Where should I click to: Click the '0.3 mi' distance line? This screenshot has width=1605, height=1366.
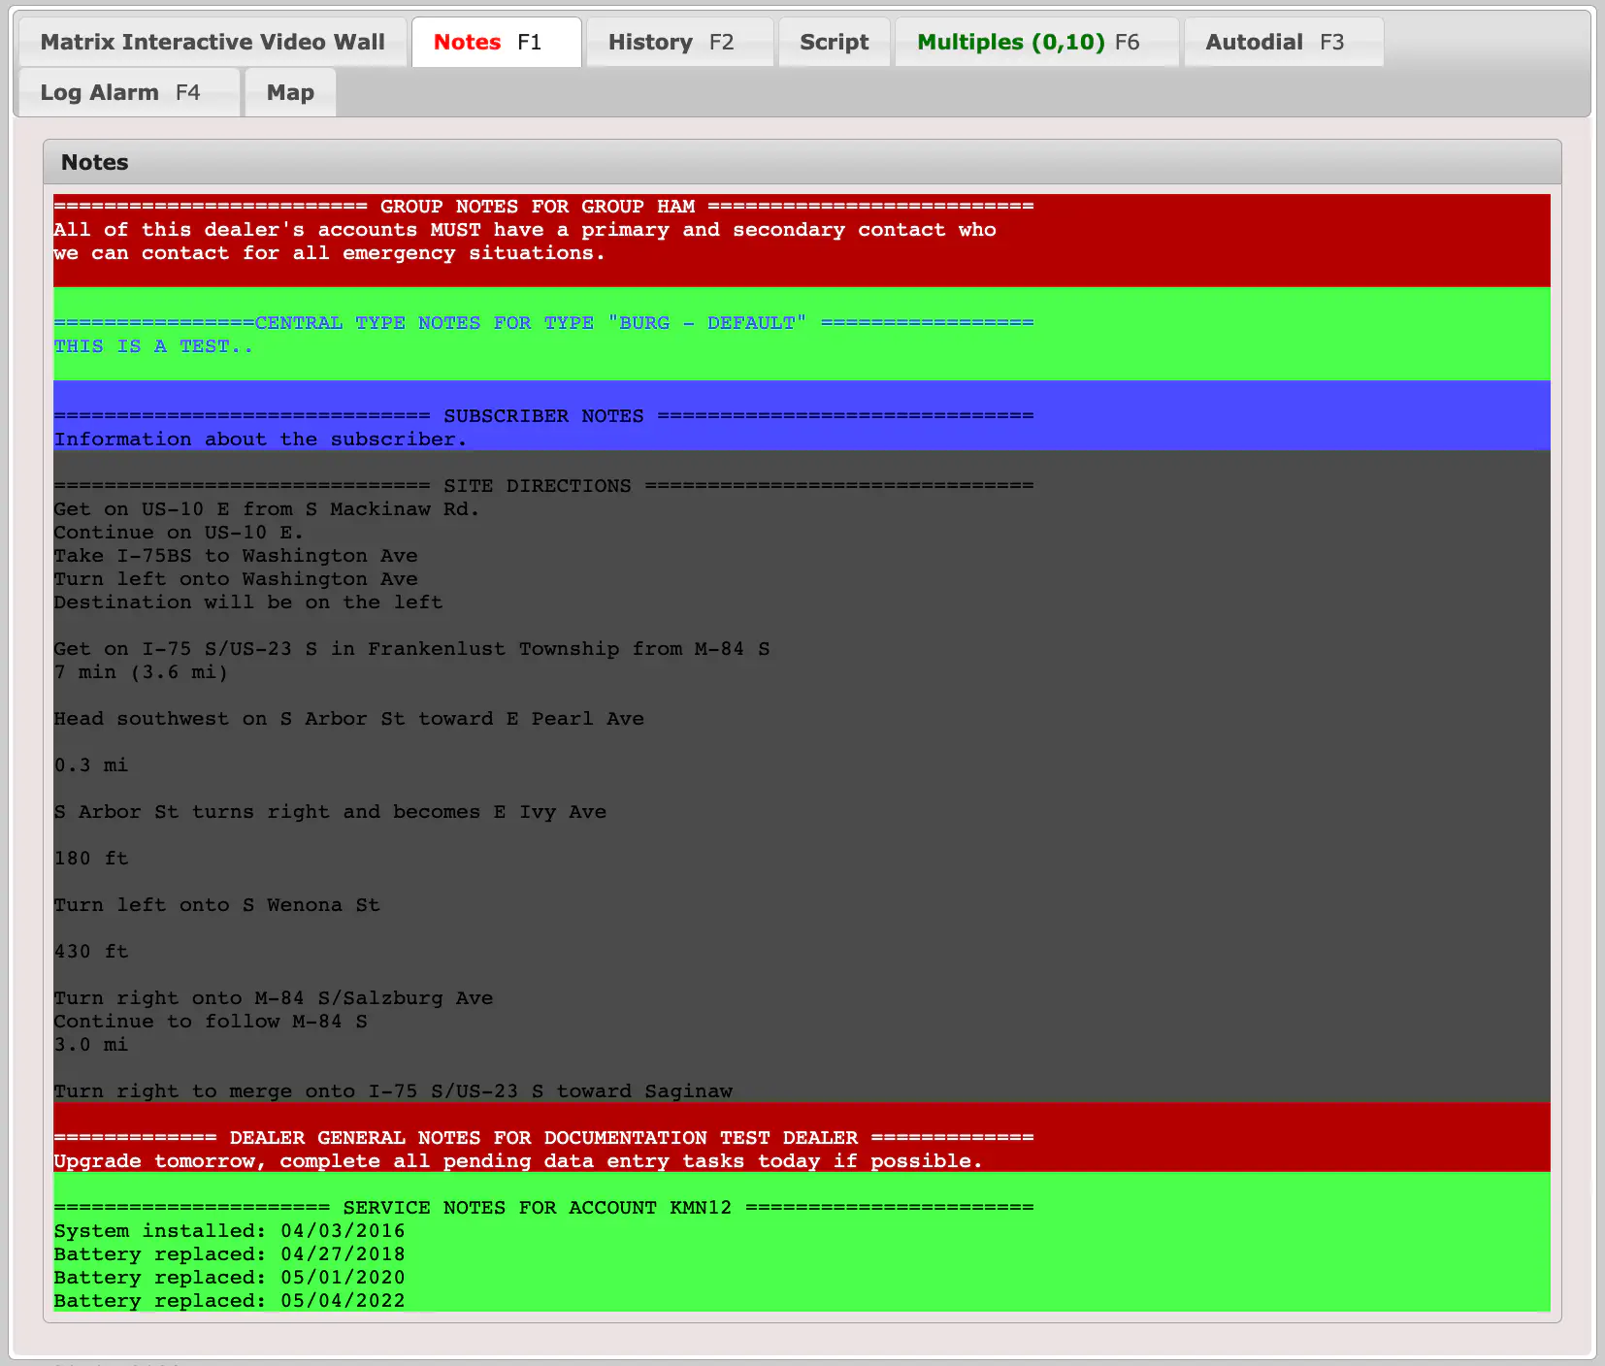click(90, 765)
